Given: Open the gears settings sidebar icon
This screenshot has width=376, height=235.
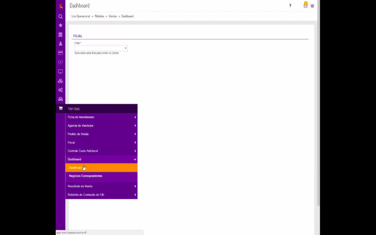Looking at the screenshot, I should tap(60, 90).
